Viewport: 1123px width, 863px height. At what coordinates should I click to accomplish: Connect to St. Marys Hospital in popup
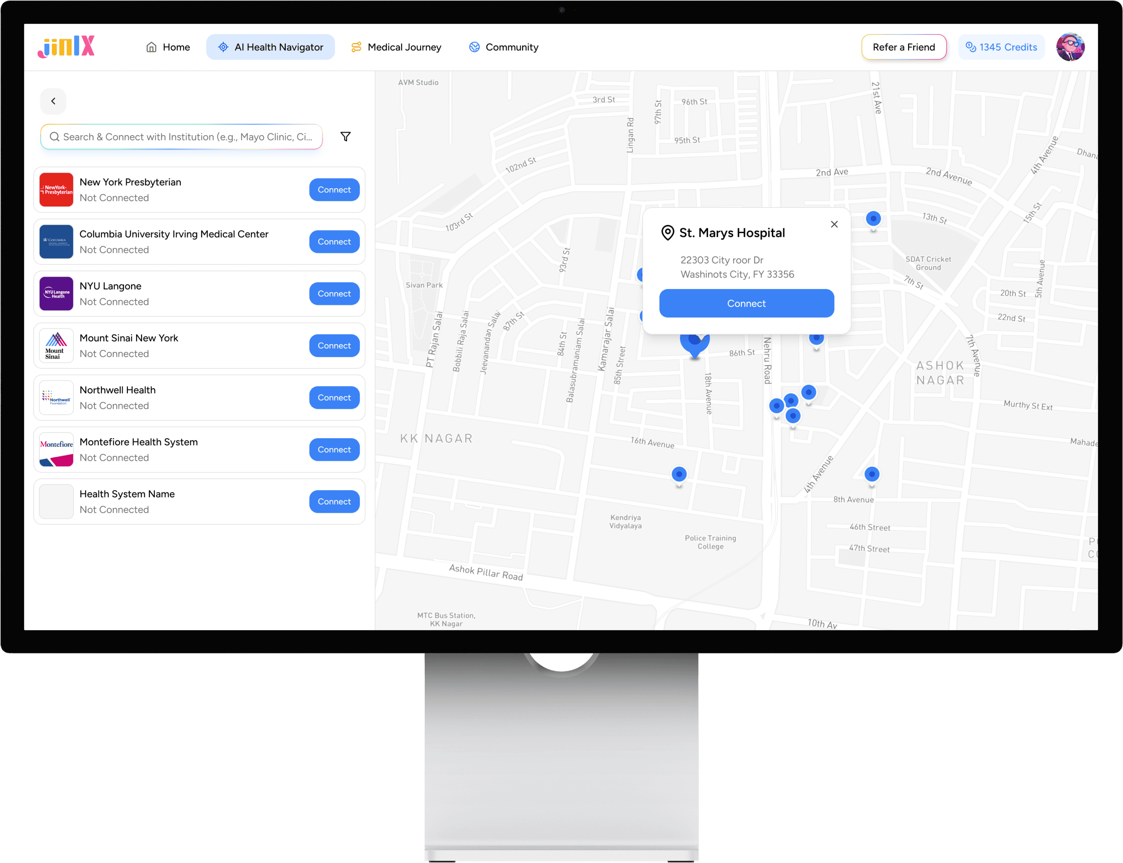[x=746, y=304]
